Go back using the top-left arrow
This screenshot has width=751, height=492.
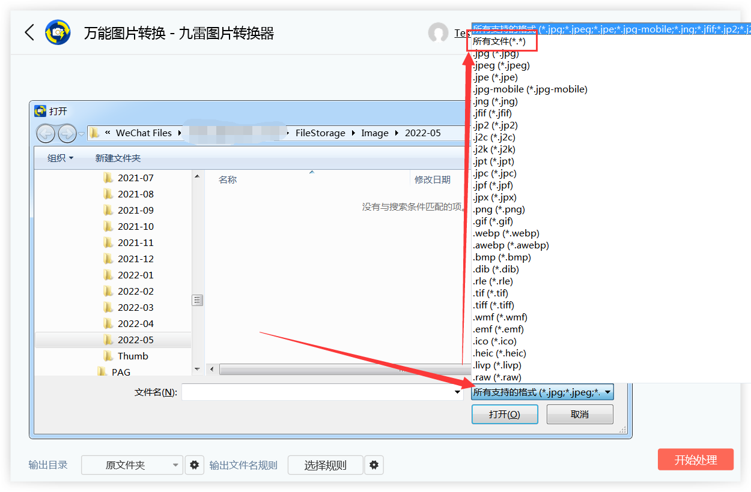coord(29,32)
